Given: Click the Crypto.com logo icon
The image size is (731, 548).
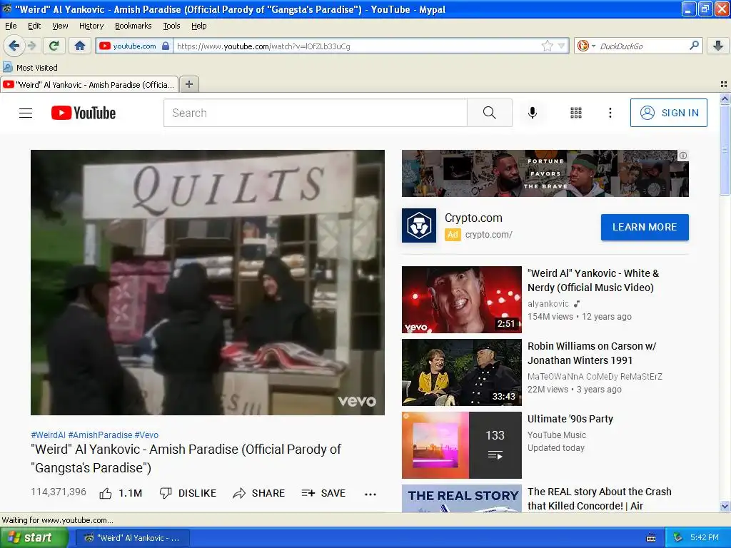Looking at the screenshot, I should (x=418, y=225).
